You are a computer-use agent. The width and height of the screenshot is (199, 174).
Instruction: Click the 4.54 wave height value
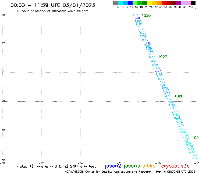[x=187, y=141]
